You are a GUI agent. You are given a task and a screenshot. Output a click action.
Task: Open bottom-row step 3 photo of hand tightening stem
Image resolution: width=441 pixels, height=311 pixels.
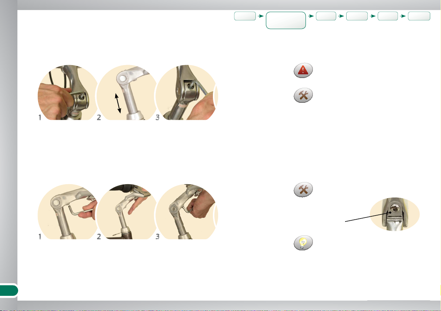186,212
